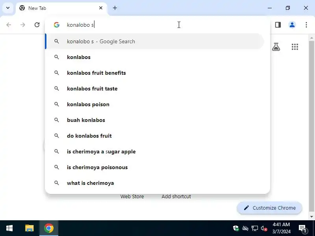Open network status tray icon
Image resolution: width=315 pixels, height=236 pixels.
[254, 228]
